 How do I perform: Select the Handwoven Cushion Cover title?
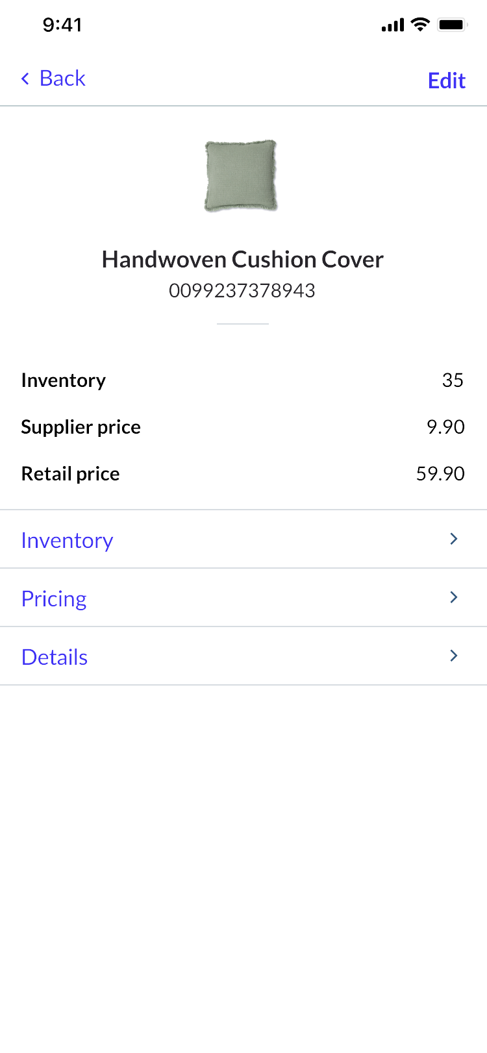243,260
